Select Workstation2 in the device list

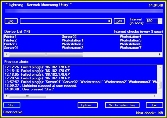tap(72, 44)
